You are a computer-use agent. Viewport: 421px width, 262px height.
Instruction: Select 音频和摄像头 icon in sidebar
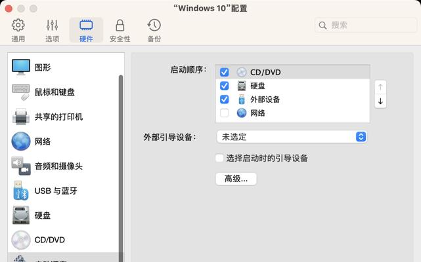21,166
